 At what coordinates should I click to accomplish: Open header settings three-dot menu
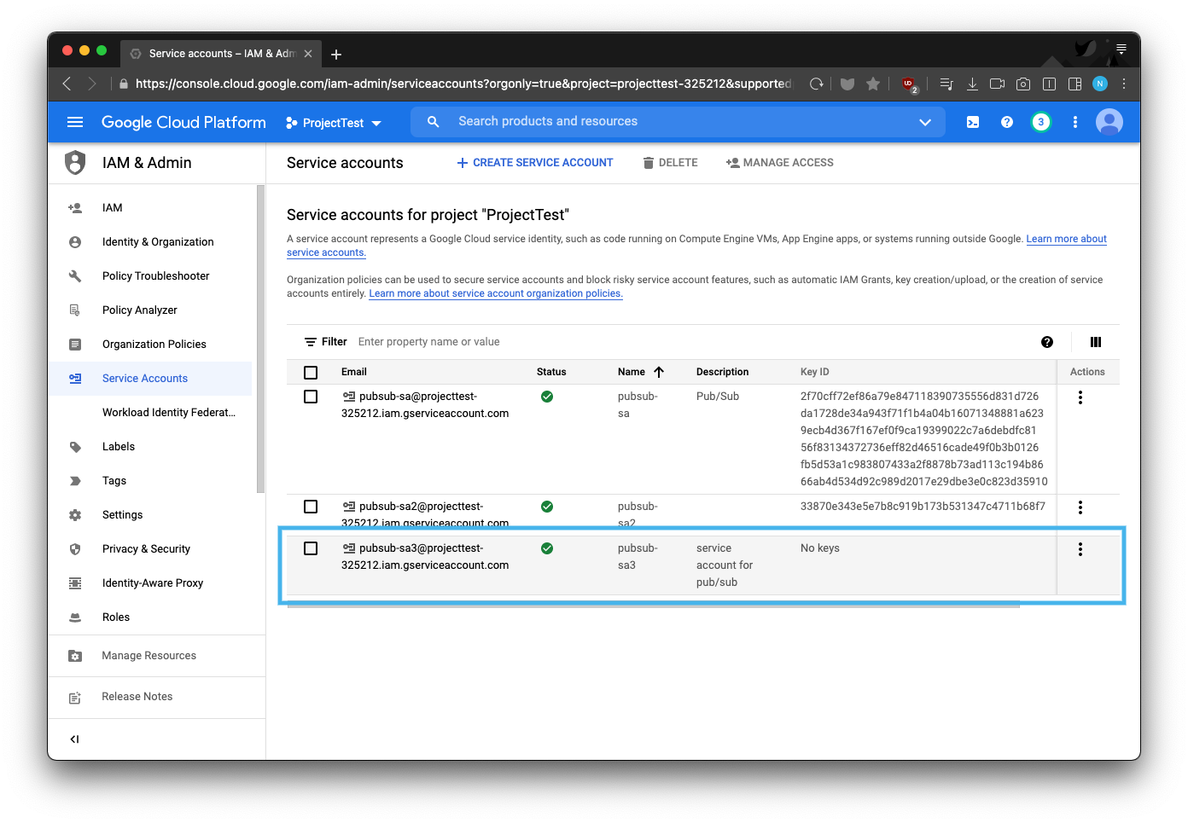tap(1075, 122)
